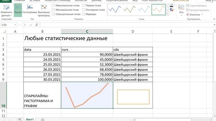Select column E header
216x121 pixels.
pos(171,31)
